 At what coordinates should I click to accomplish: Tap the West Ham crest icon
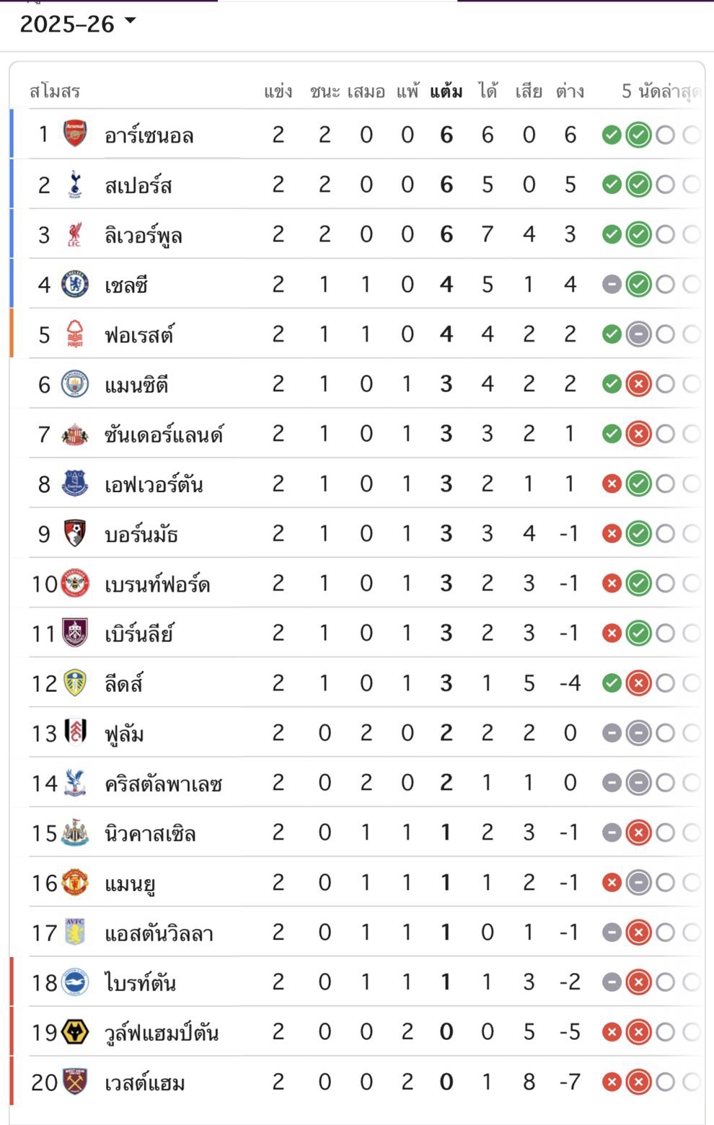click(75, 1081)
